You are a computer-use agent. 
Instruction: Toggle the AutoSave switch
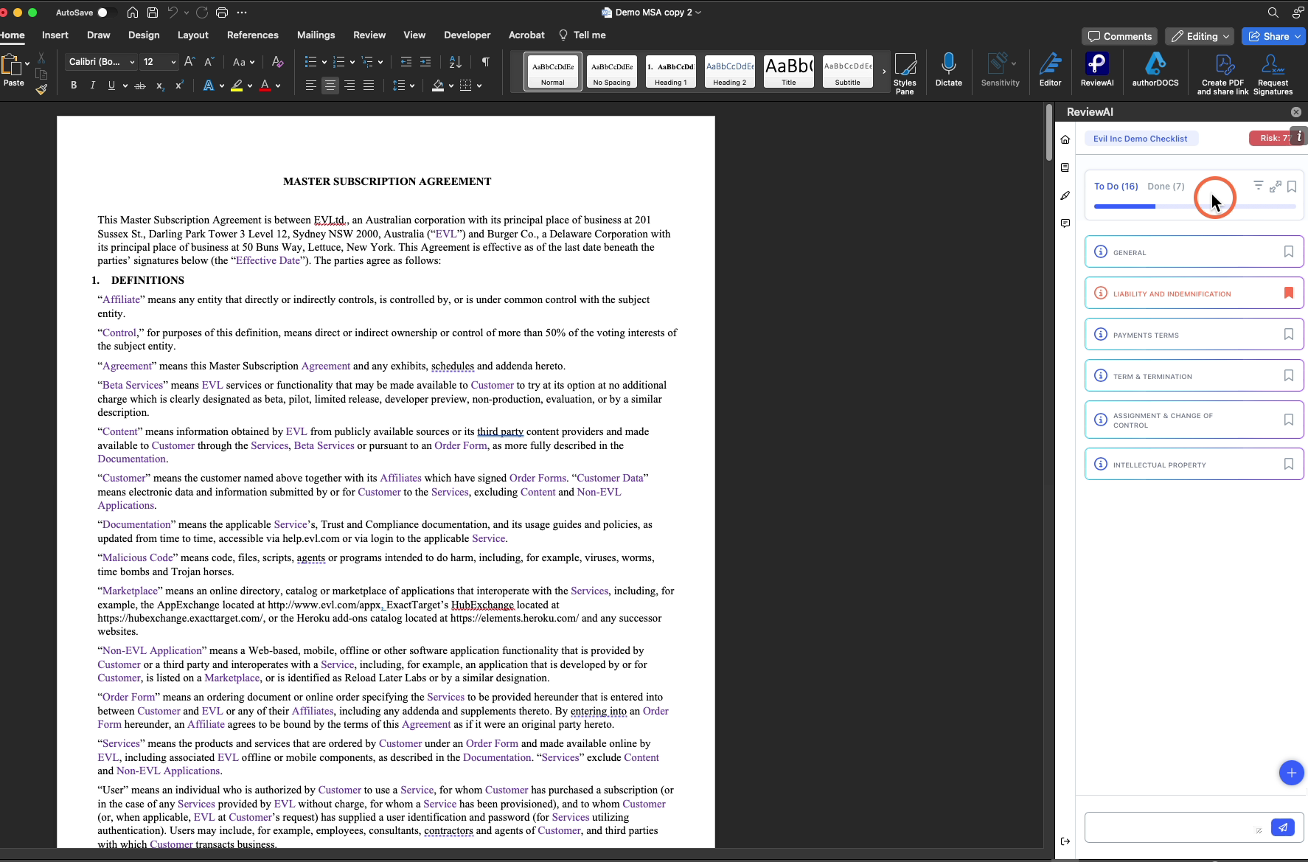(107, 13)
